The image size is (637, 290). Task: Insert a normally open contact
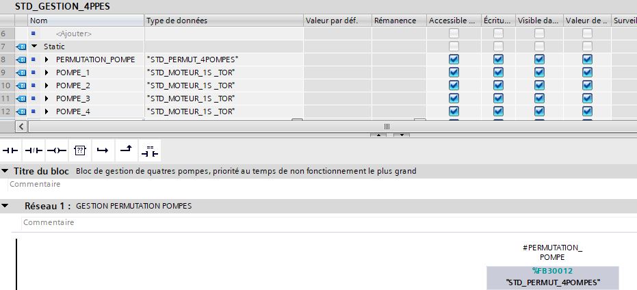pyautogui.click(x=10, y=150)
